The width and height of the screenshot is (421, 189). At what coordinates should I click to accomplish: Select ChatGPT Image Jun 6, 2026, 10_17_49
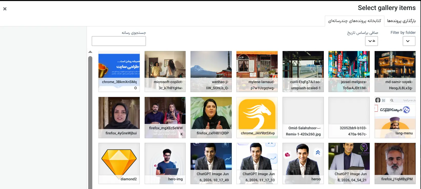(211, 163)
